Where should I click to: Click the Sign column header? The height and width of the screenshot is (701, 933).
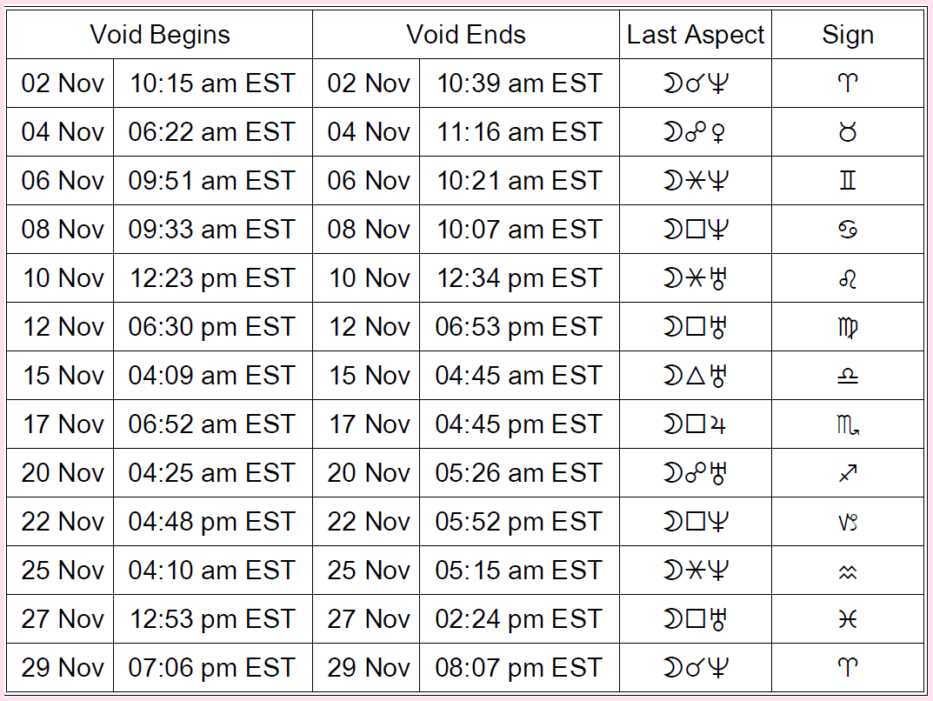pyautogui.click(x=848, y=35)
